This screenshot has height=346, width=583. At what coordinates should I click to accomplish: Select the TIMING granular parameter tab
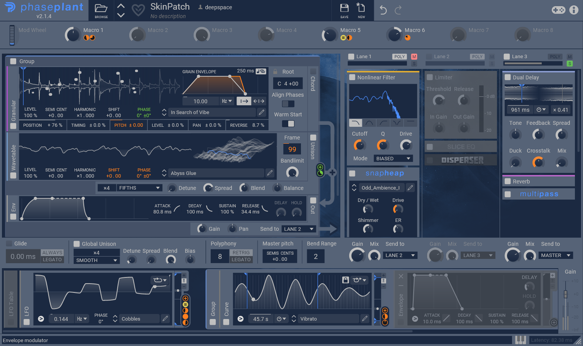pyautogui.click(x=88, y=125)
